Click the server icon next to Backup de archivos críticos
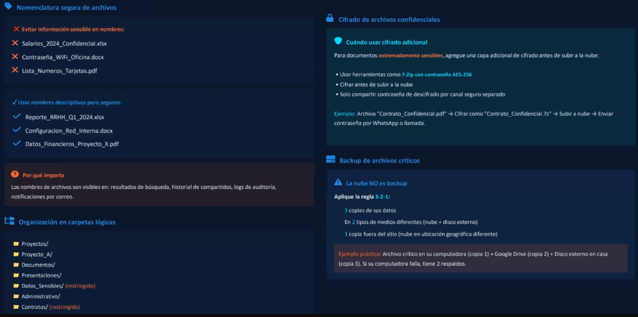This screenshot has width=638, height=317. (x=331, y=160)
